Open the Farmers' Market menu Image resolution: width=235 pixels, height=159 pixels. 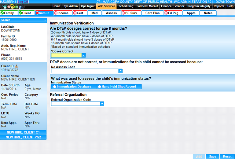coord(147,6)
